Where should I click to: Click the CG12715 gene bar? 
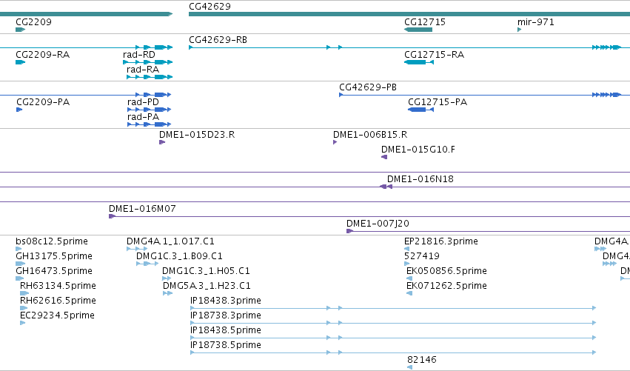click(x=418, y=30)
